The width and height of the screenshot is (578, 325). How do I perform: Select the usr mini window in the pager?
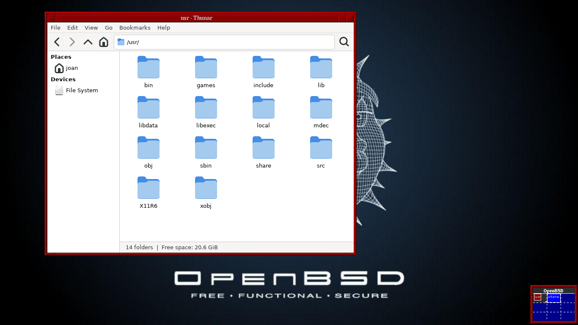point(537,297)
